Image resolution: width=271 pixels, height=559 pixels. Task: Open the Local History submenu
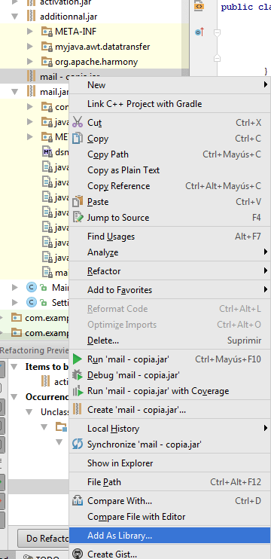coord(169,429)
